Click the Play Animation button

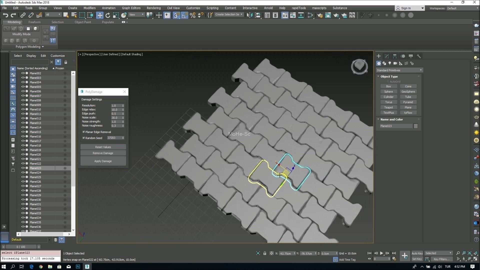381,253
